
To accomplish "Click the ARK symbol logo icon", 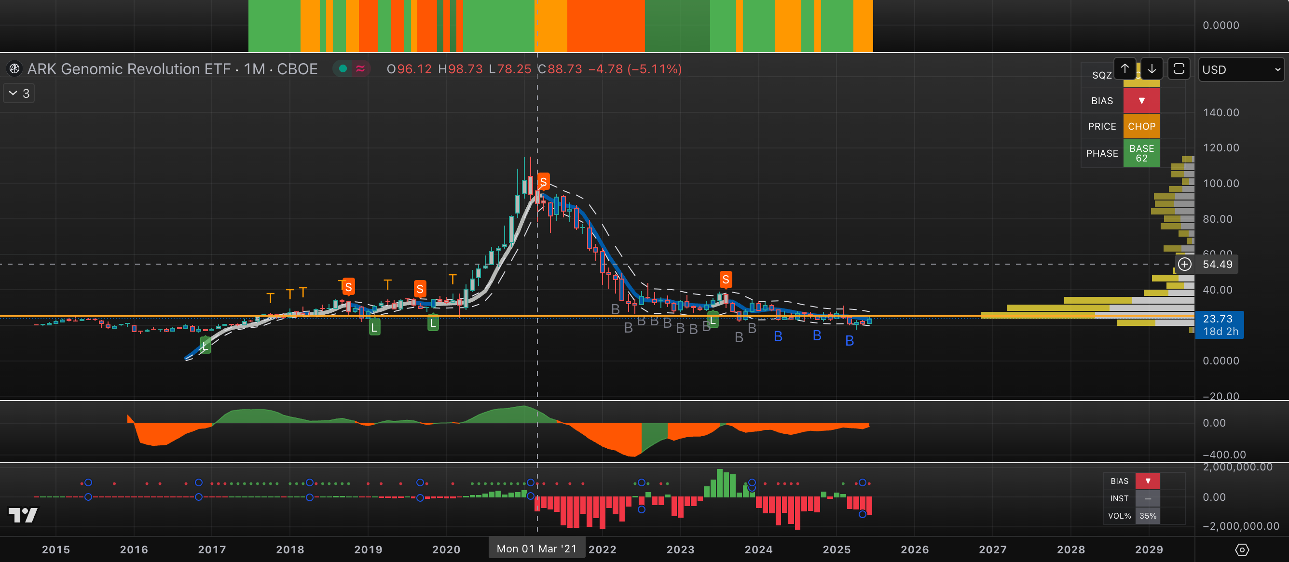I will pyautogui.click(x=14, y=68).
